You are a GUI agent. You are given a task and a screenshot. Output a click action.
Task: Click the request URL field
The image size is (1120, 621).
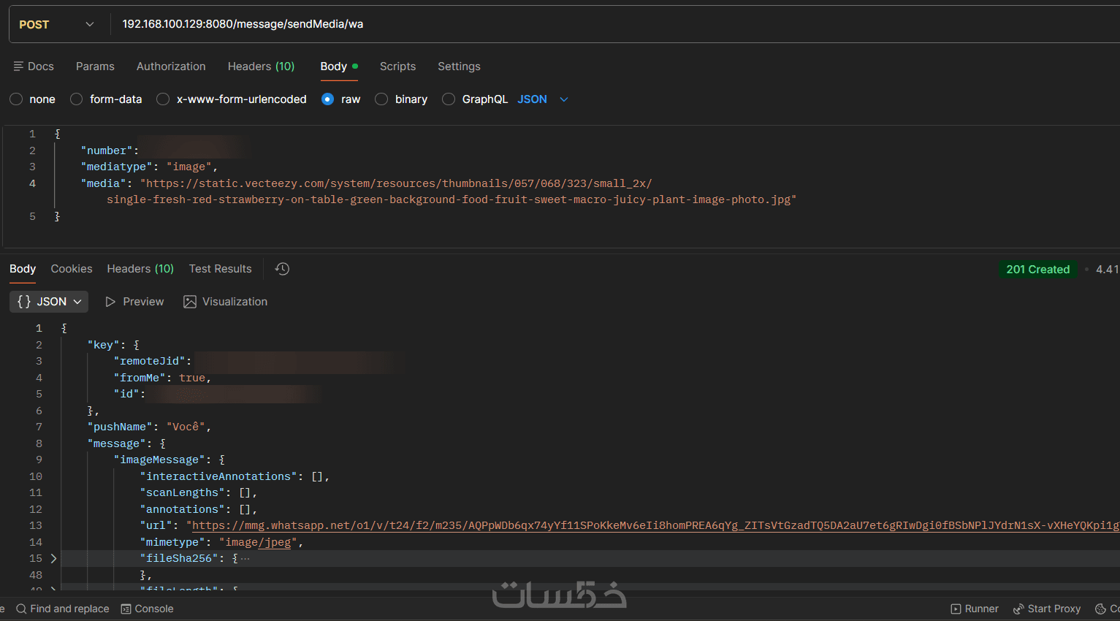point(614,24)
